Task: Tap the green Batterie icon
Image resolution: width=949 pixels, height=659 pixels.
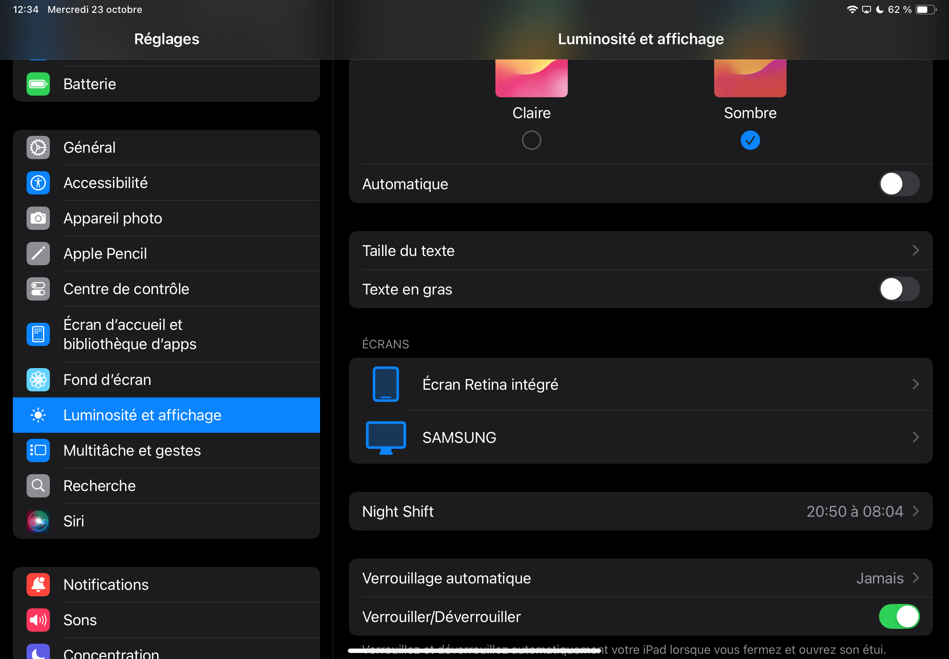Action: 38,84
